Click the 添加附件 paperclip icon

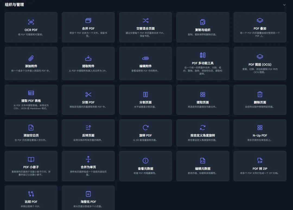[31, 58]
